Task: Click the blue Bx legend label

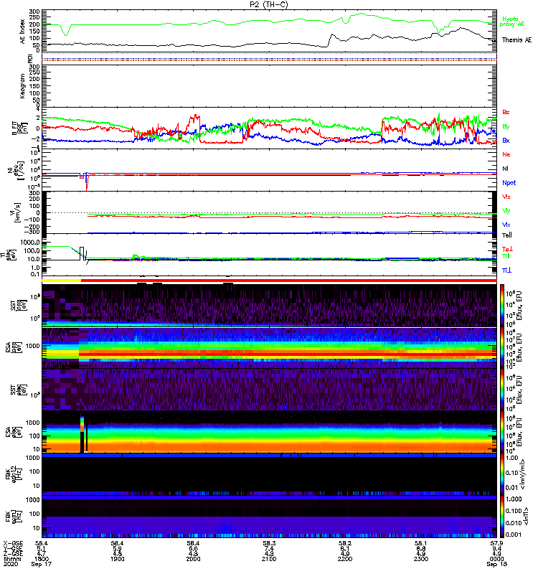Action: tap(506, 140)
